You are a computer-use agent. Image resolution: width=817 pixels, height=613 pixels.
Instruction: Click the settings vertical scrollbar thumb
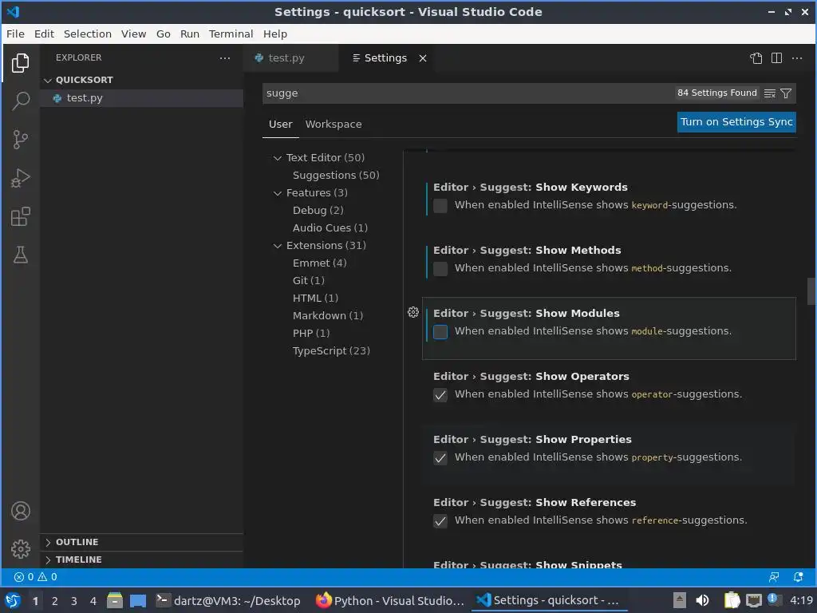pos(811,291)
